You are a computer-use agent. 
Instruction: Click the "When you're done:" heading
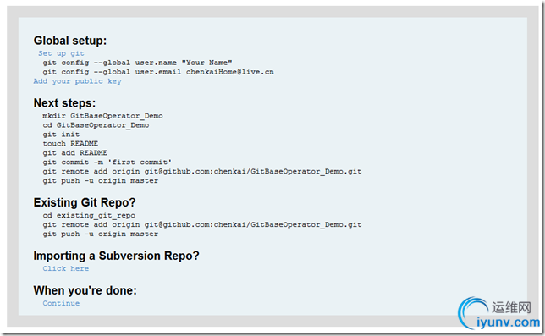click(x=85, y=290)
